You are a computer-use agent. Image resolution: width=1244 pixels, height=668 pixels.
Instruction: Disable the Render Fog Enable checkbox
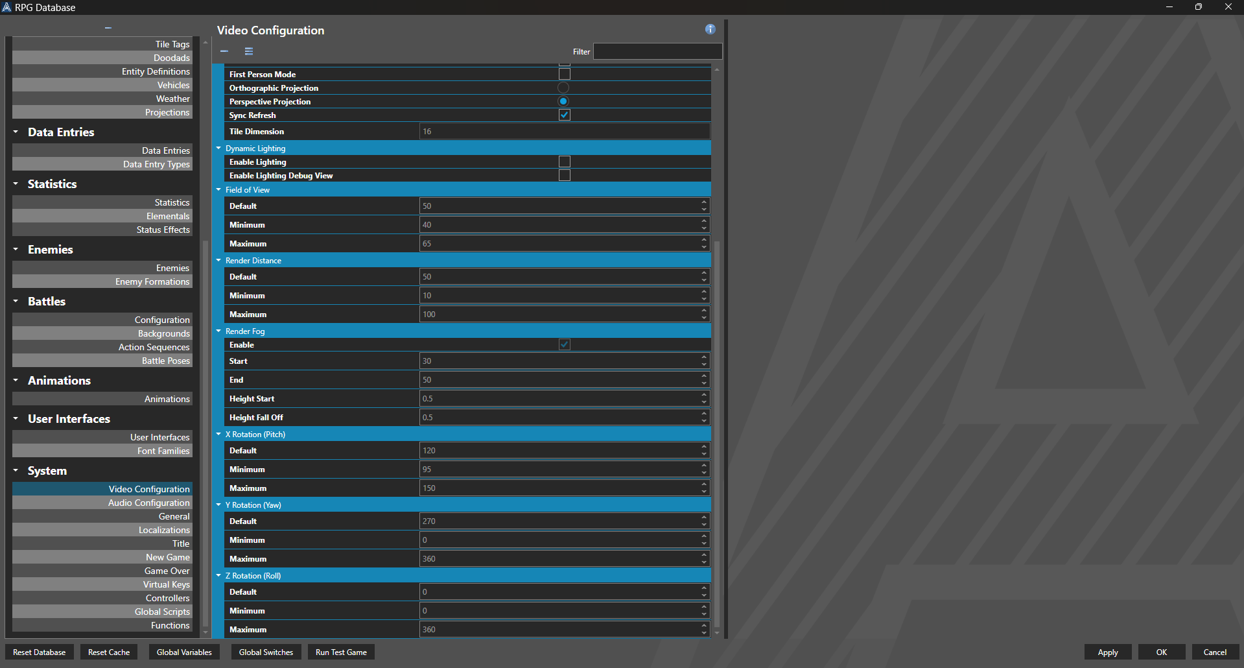(564, 344)
